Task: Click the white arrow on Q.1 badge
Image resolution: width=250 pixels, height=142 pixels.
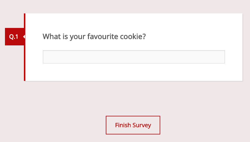Action: coord(24,37)
